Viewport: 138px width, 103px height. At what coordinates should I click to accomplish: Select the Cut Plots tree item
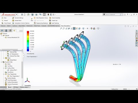pyautogui.click(x=9, y=66)
